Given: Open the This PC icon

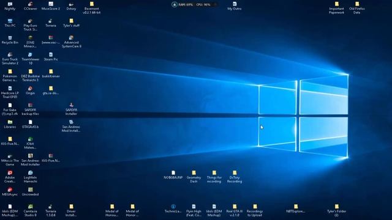Looking at the screenshot, I should [10, 23].
